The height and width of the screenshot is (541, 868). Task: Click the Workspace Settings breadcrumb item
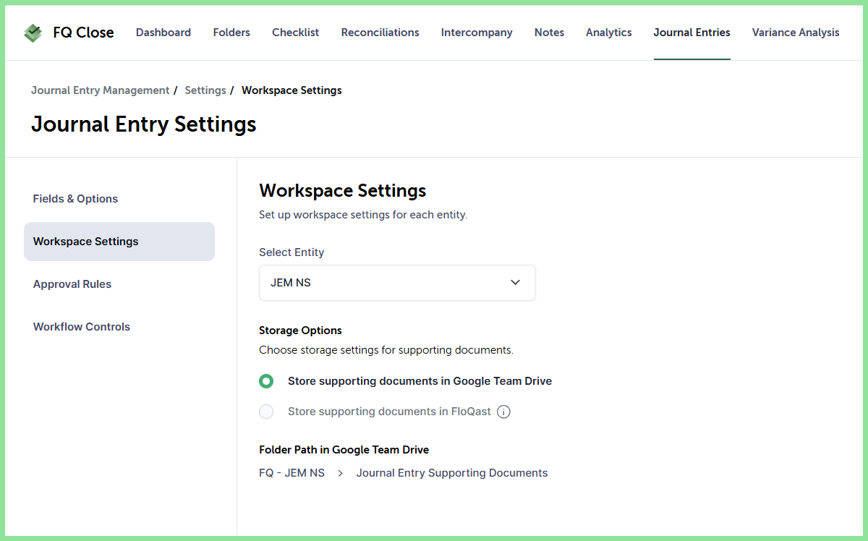pyautogui.click(x=292, y=90)
